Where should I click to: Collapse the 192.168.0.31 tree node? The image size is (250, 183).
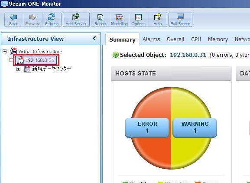[11, 60]
